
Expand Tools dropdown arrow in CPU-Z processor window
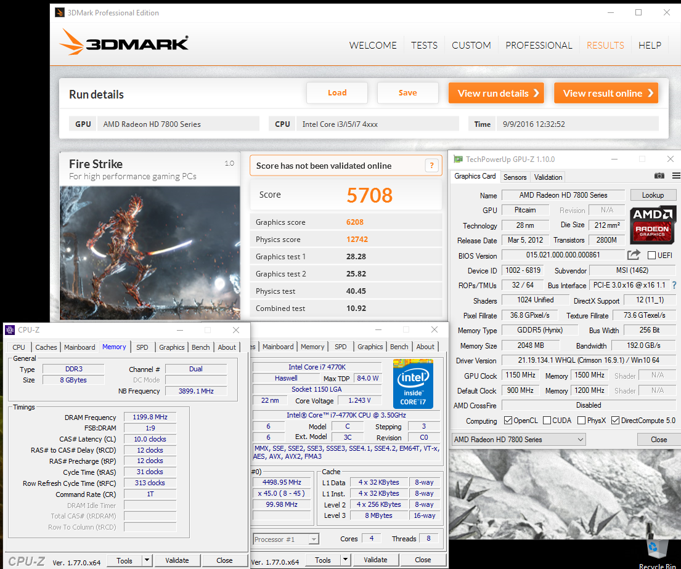coord(345,559)
